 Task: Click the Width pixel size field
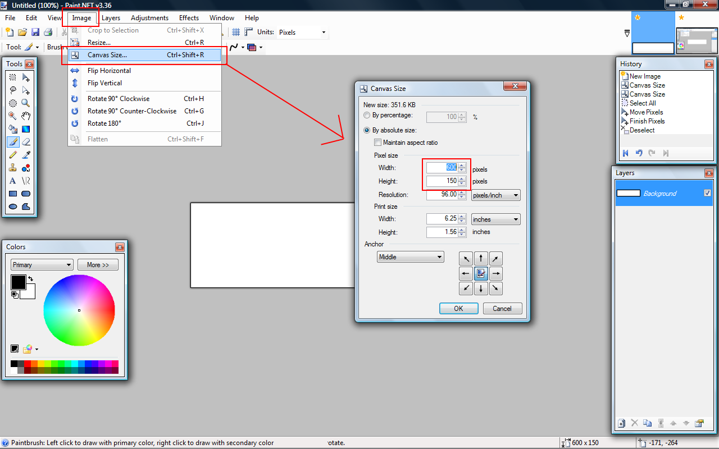point(442,168)
